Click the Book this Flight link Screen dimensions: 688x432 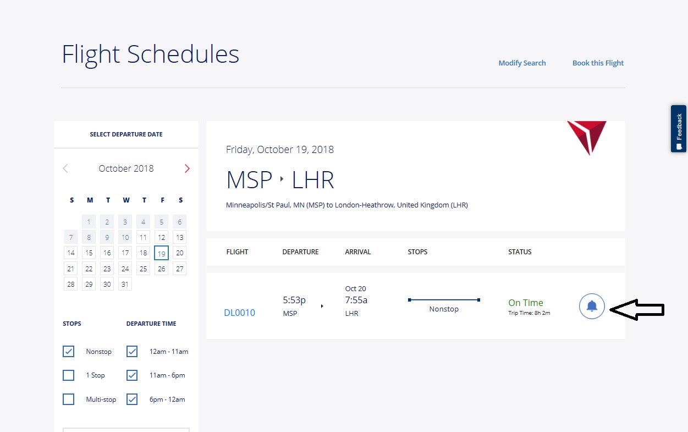tap(598, 63)
